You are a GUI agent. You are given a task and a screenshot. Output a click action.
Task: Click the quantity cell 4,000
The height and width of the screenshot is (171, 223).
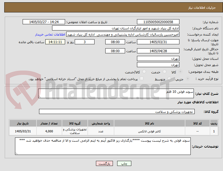[x=49, y=131]
